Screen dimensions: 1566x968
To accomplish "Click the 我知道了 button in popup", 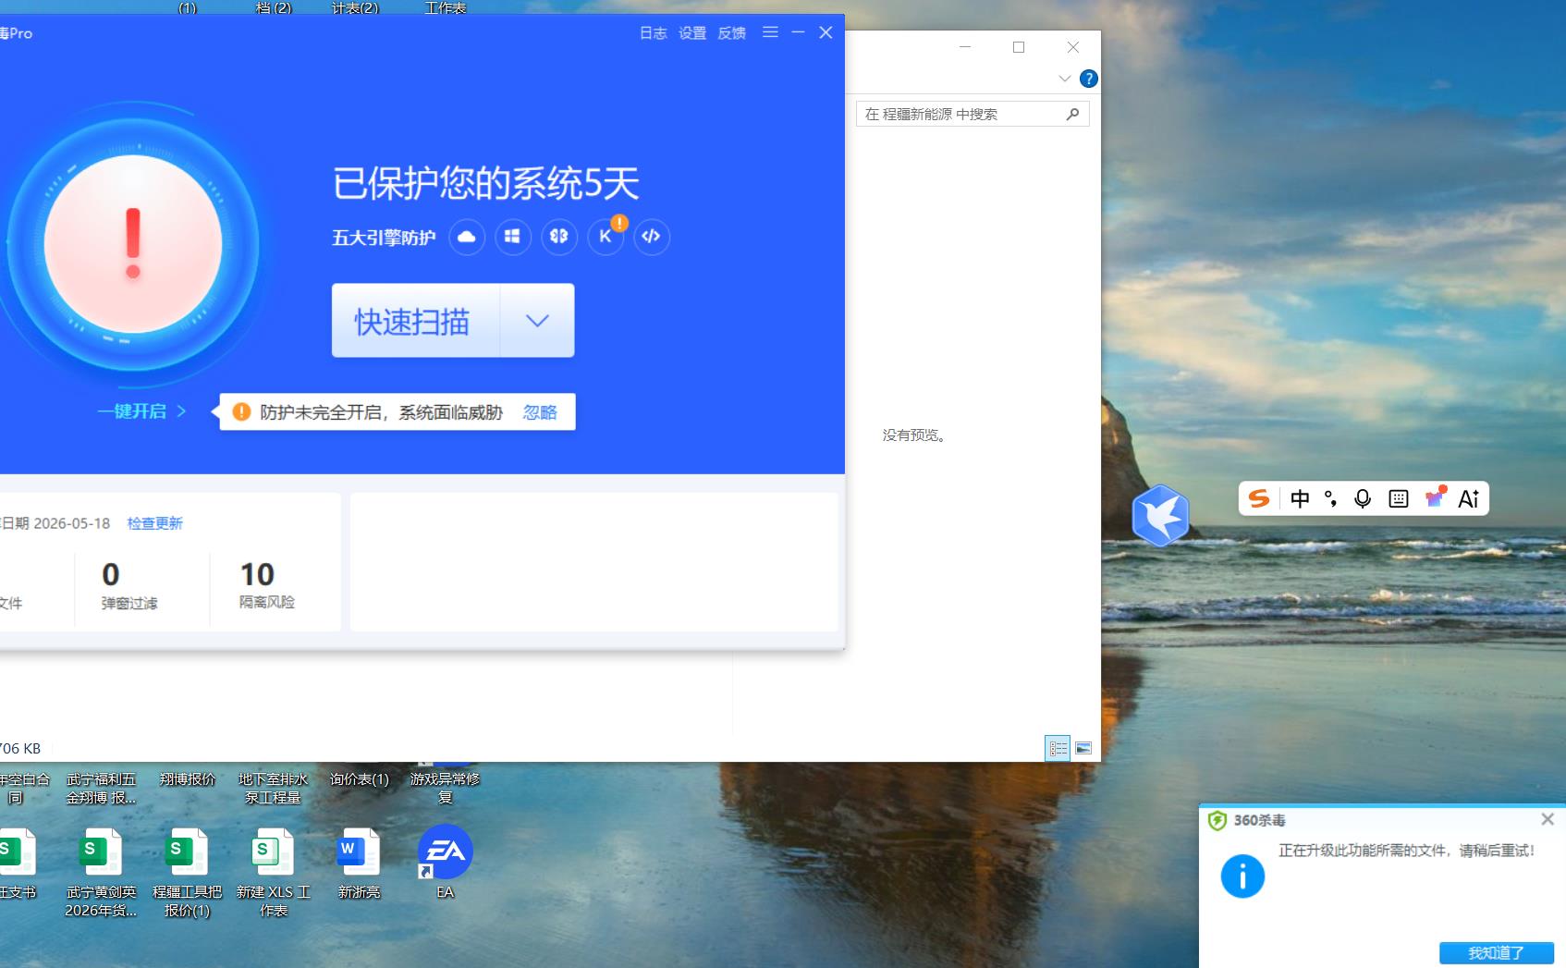I will pos(1496,952).
